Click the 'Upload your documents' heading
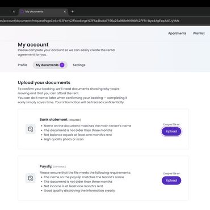Viewport: 210px width, 210px height. (x=44, y=82)
